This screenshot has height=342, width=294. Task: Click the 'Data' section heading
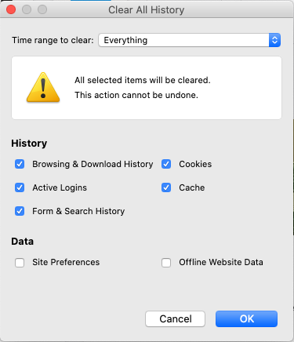click(23, 242)
